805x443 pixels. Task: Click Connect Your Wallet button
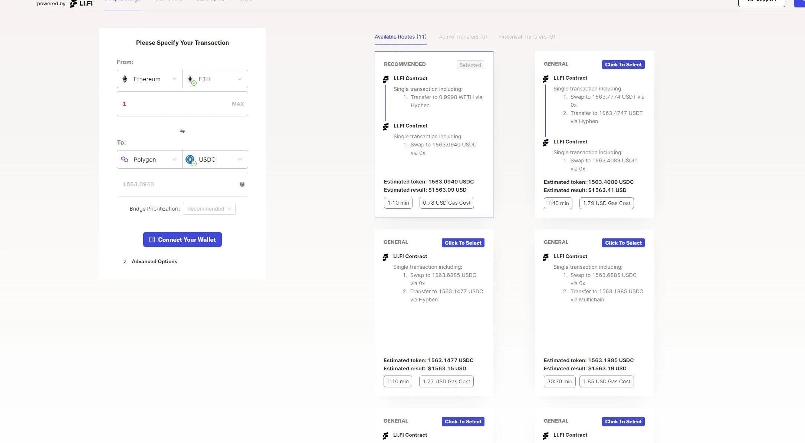(183, 239)
